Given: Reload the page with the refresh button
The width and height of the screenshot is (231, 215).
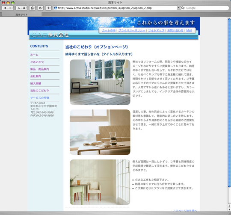Looking at the screenshot, I should [40, 8].
